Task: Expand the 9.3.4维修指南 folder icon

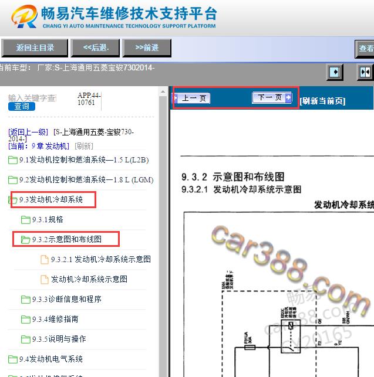Action: (25, 320)
